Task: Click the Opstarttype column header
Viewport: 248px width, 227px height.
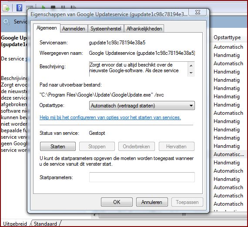Action: (x=227, y=37)
